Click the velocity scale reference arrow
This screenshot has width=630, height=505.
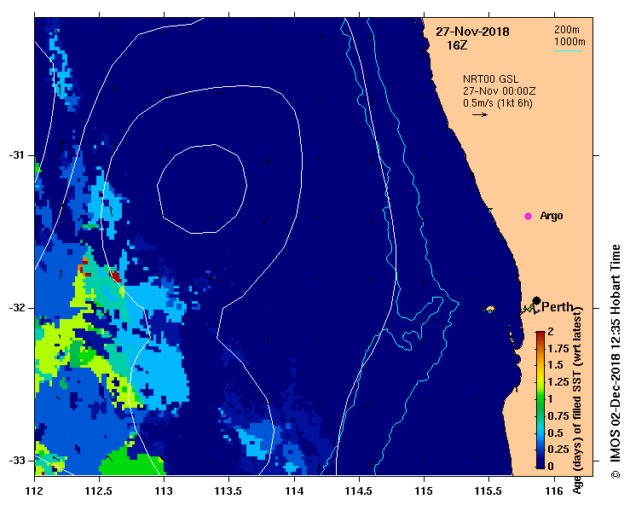480,114
